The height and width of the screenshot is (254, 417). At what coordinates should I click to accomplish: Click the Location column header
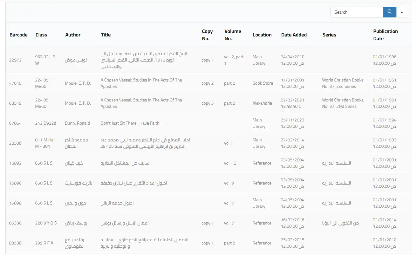[x=262, y=35]
